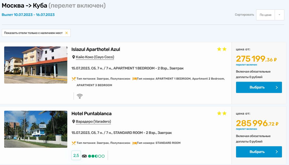Screen dimensions: 289x165
Task: Click 'перелет включен' under the 275 199 price
Action: (x=246, y=65)
